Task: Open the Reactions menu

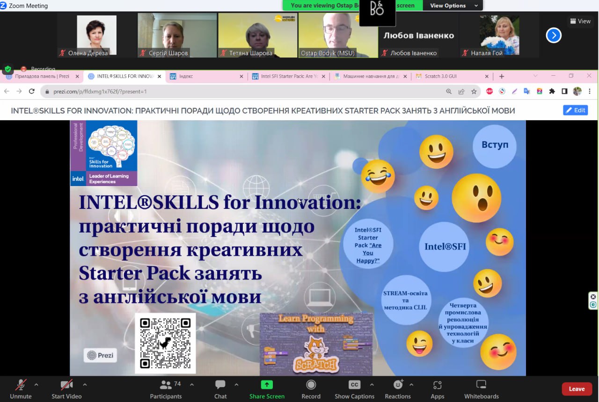Action: pos(398,389)
